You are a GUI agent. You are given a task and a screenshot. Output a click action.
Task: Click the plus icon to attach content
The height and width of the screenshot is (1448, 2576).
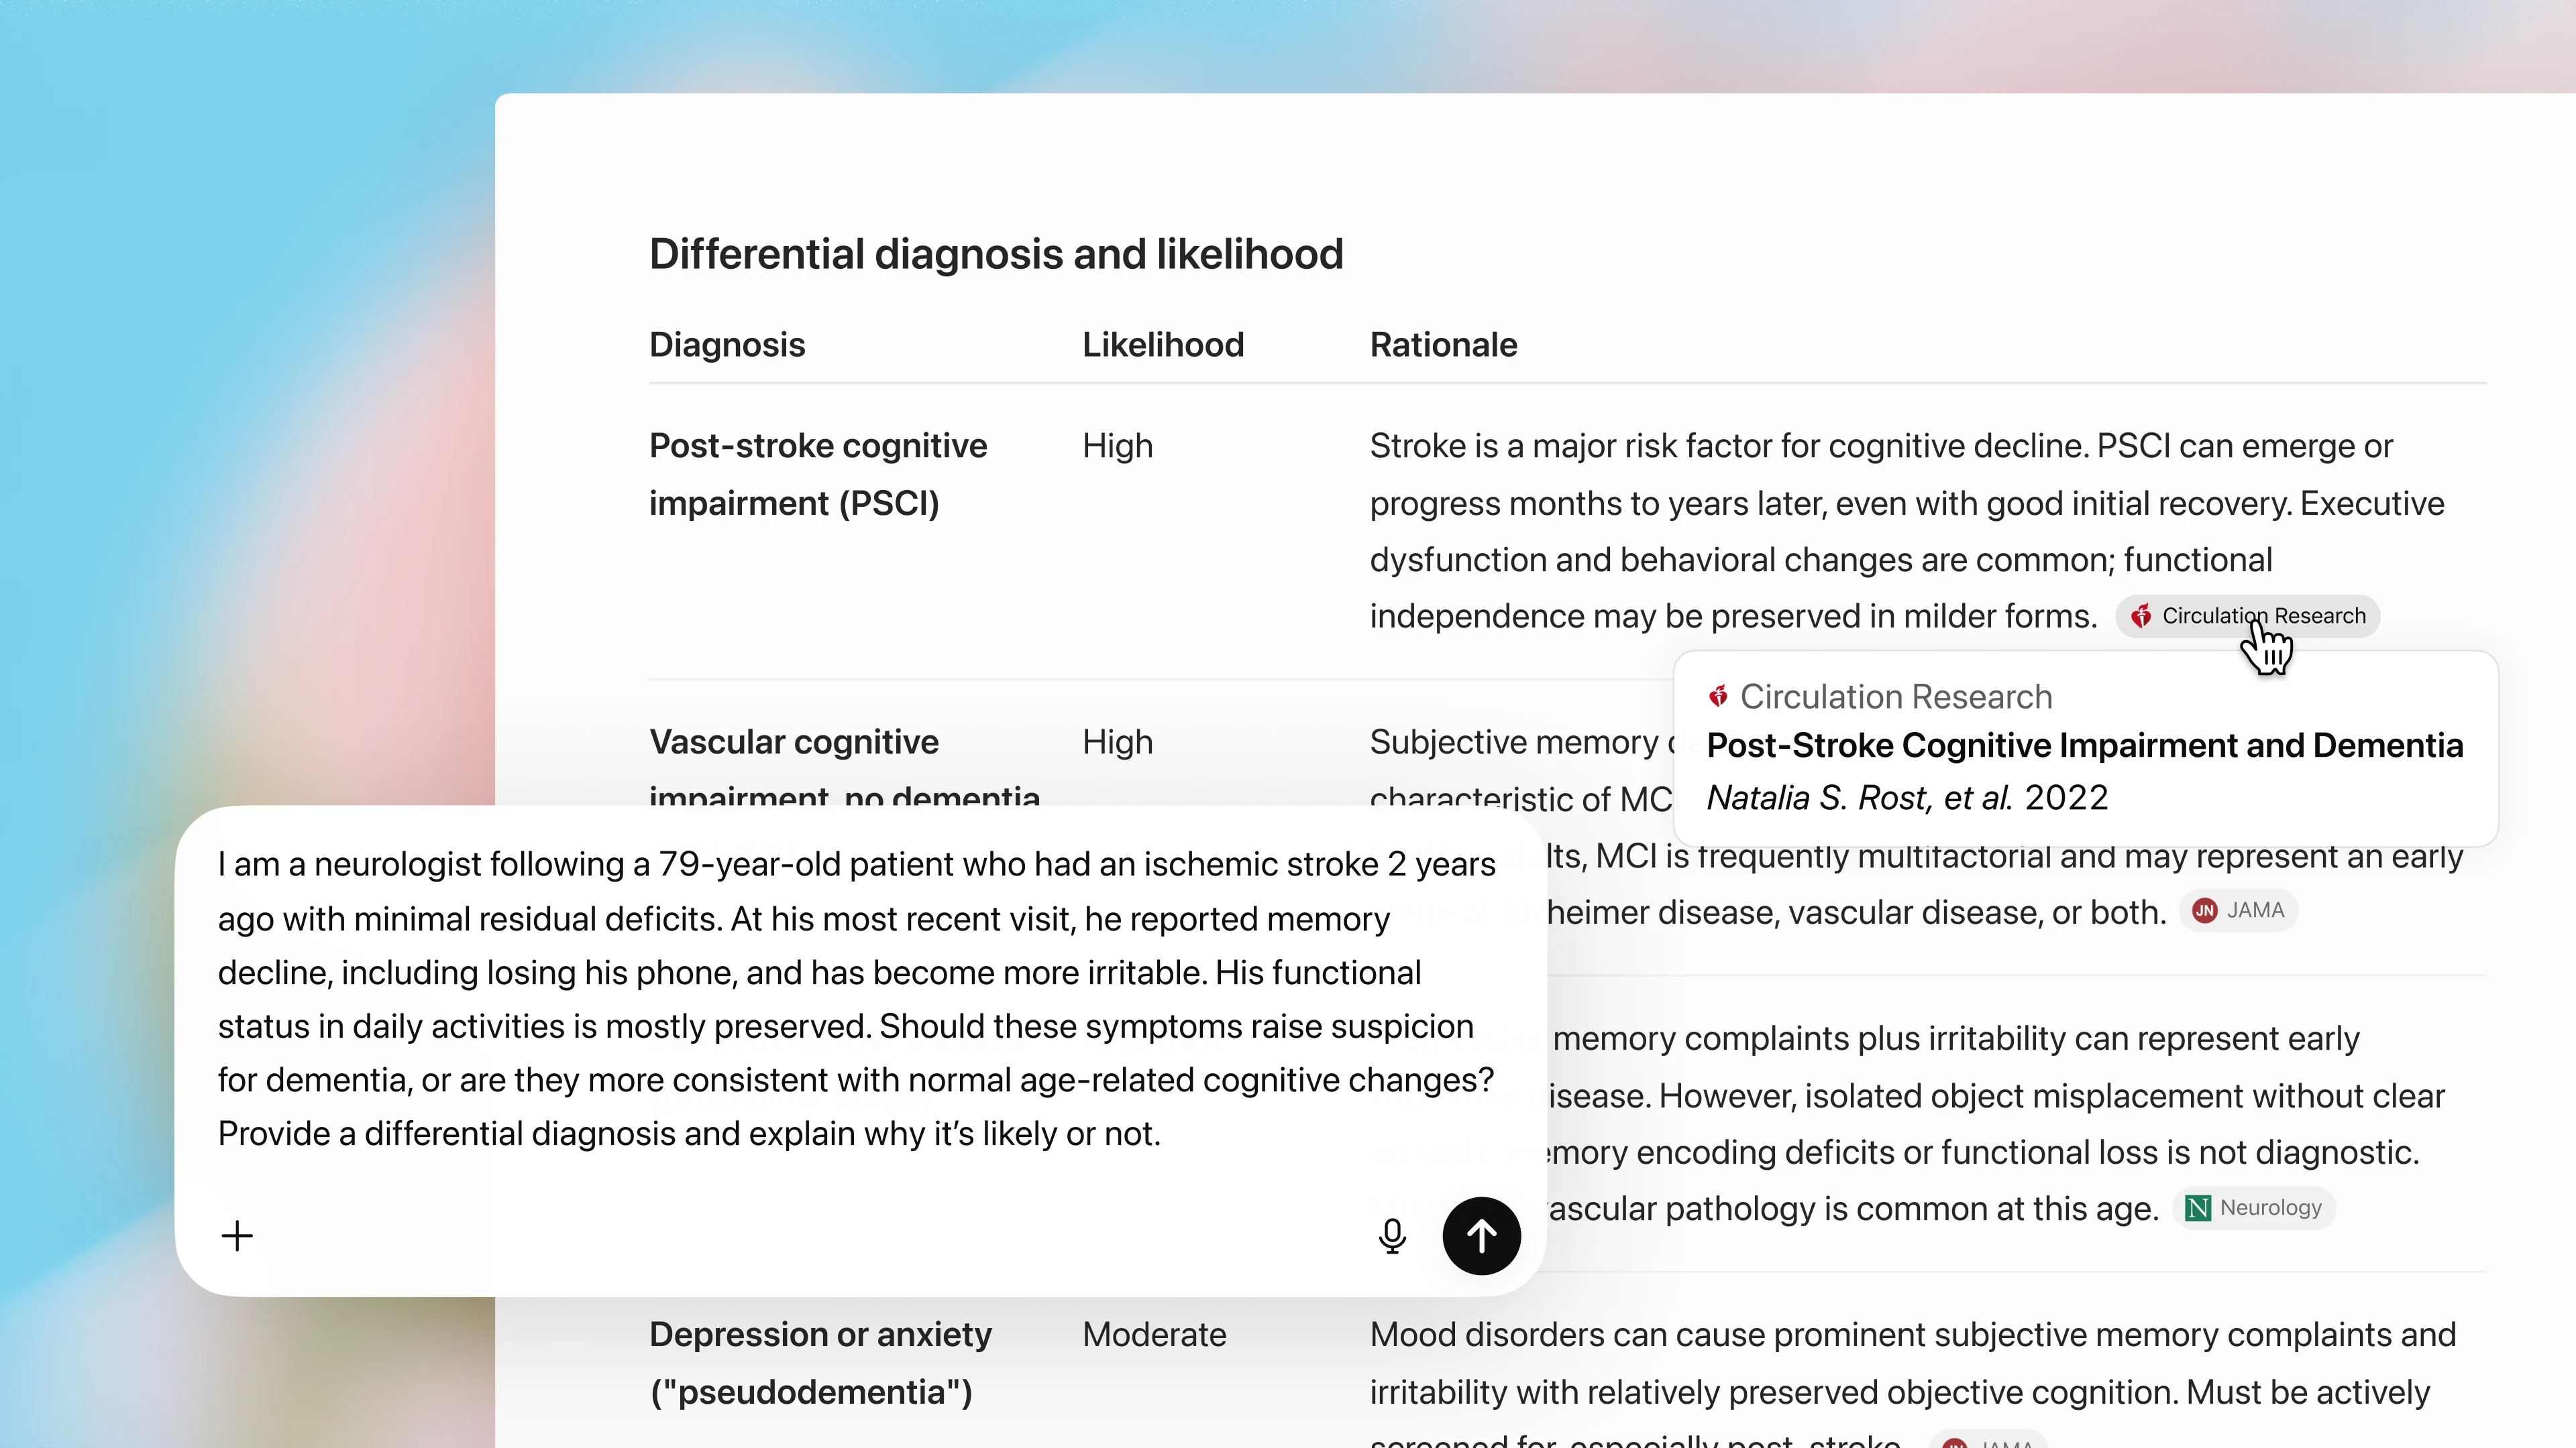[x=237, y=1236]
